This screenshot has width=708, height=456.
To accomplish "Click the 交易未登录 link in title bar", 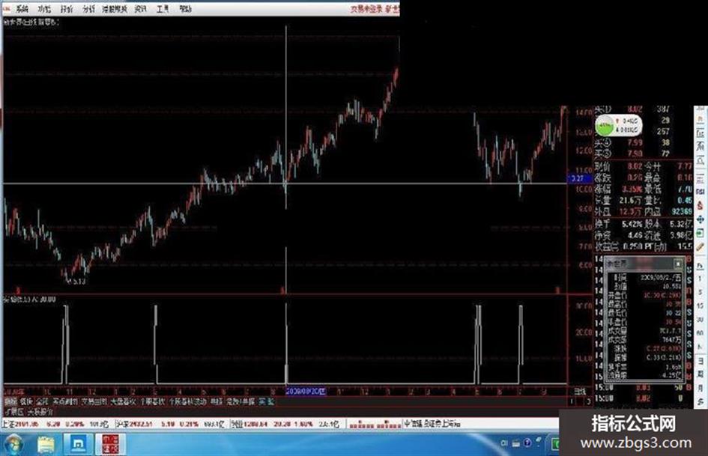I will click(x=366, y=9).
